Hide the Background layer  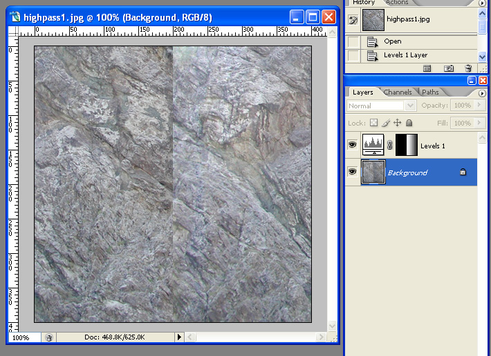click(x=352, y=172)
